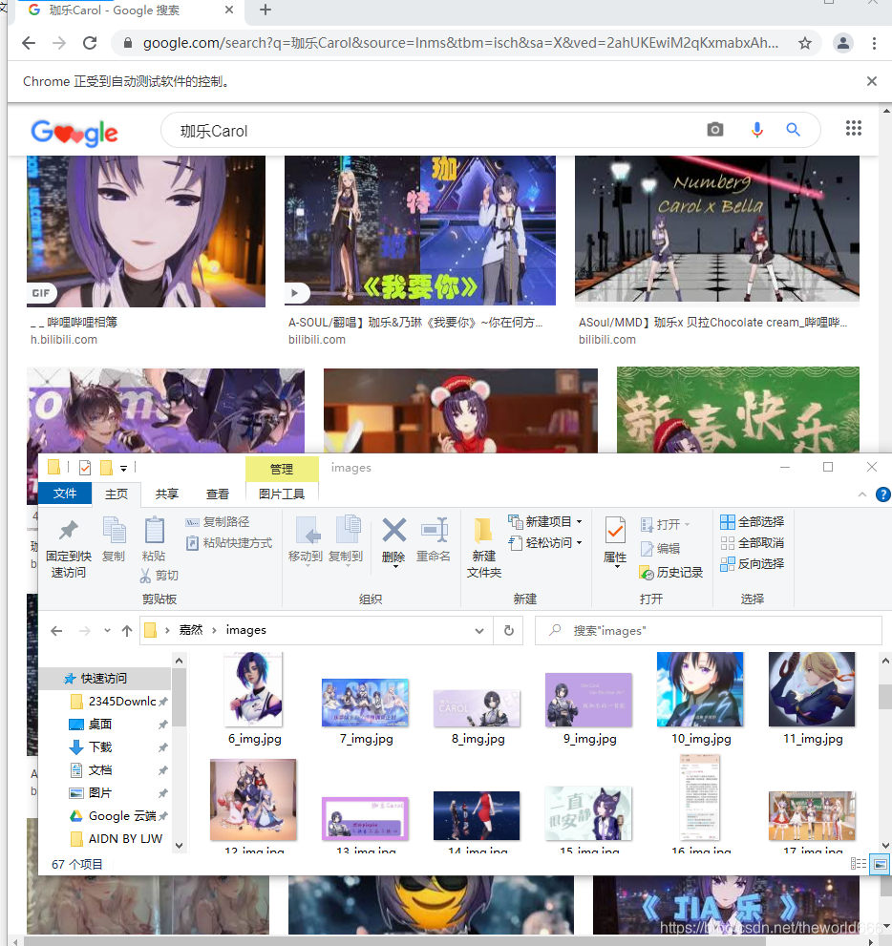Click 全部取消 in the ribbon

752,543
